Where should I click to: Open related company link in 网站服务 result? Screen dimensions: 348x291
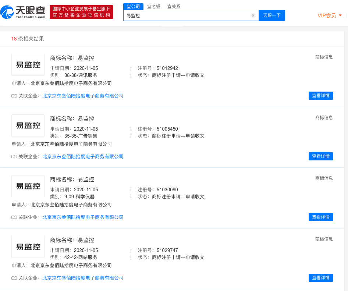[83, 278]
